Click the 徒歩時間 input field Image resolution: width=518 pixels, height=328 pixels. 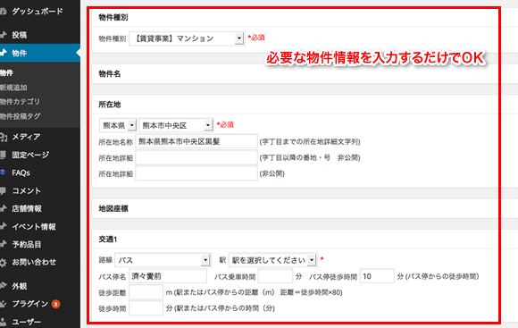pyautogui.click(x=146, y=308)
